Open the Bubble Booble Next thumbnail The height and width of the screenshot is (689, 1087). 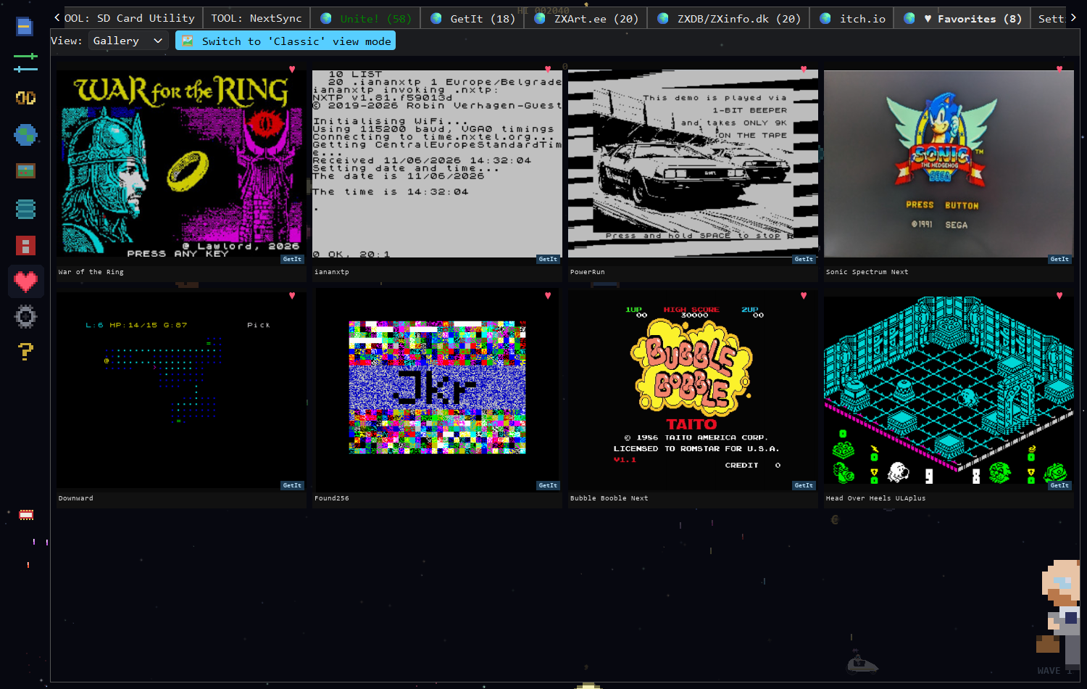(693, 390)
